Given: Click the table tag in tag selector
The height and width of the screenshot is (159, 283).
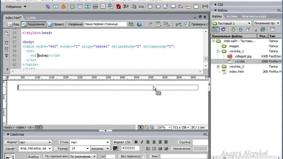Looking at the screenshot, I should pyautogui.click(x=21, y=128).
